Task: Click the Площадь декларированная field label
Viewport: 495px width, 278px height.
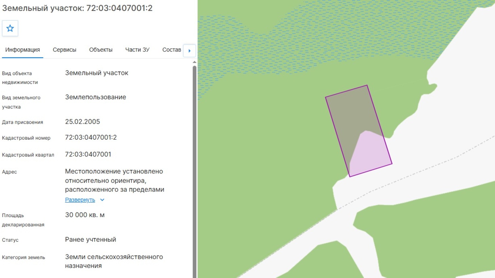Action: click(23, 220)
